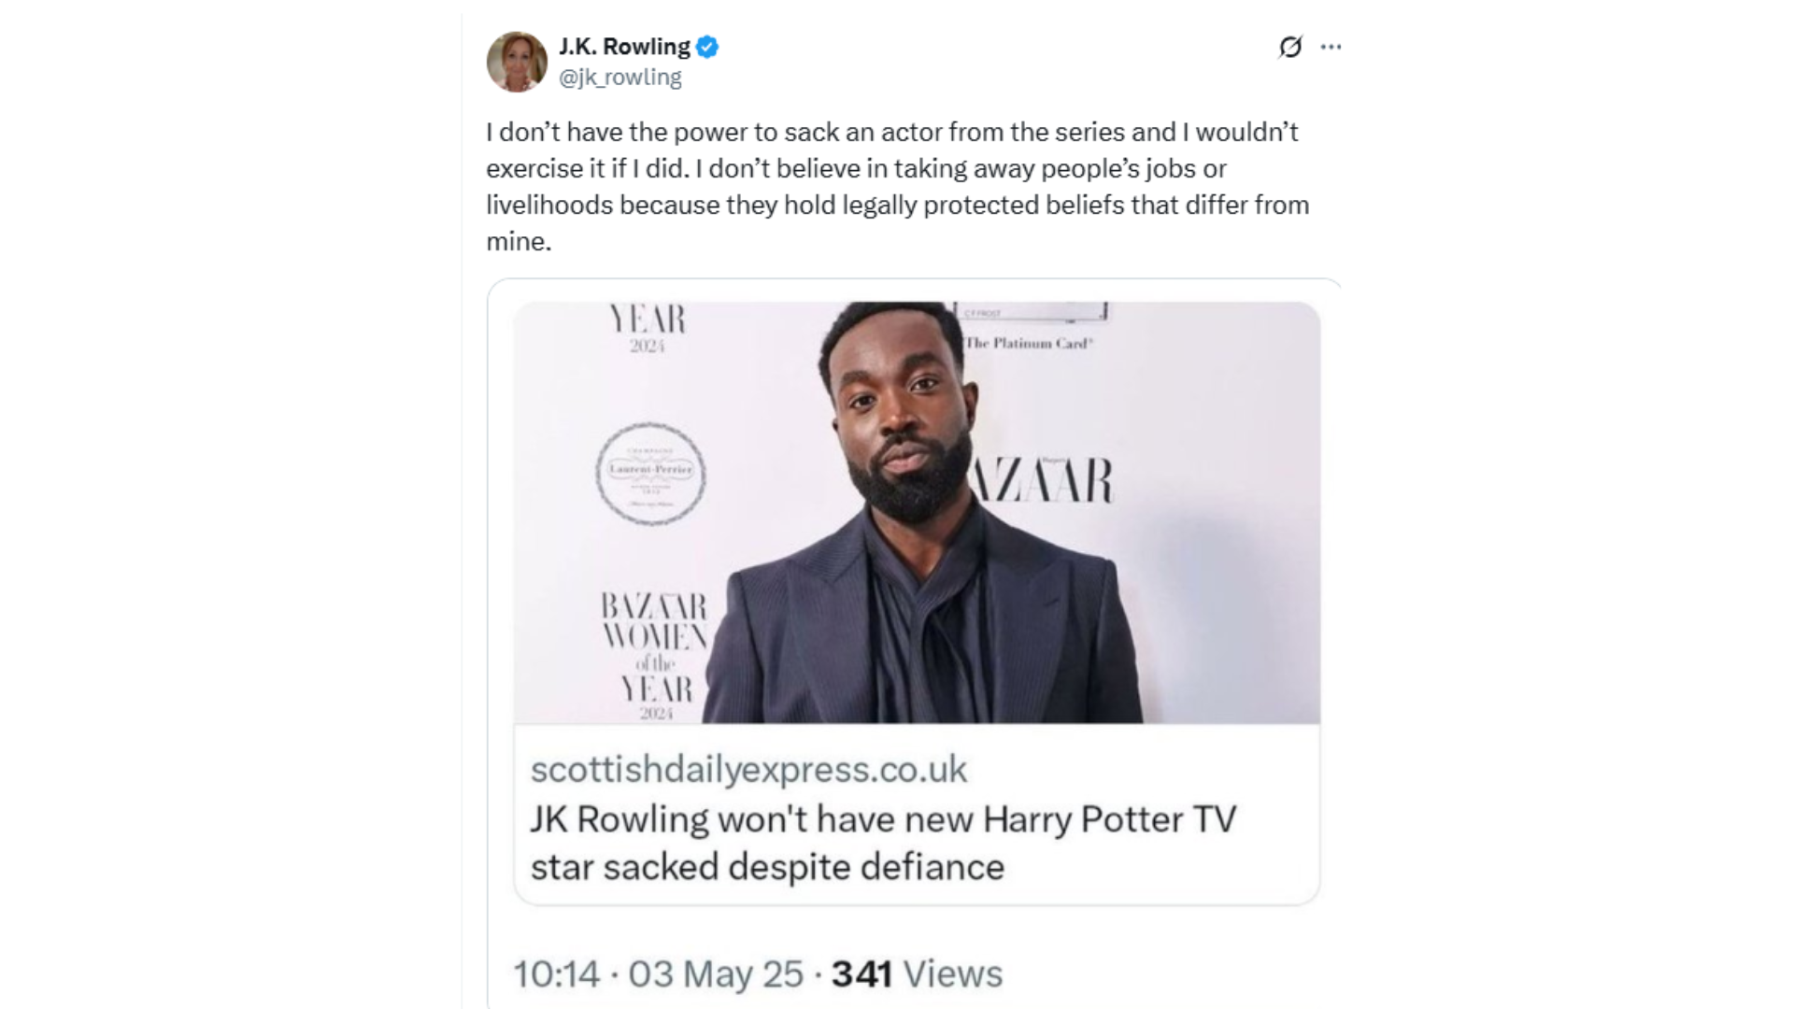The height and width of the screenshot is (1009, 1794).
Task: Open the scottishdailyexpress.co.uk domain link
Action: tap(748, 770)
